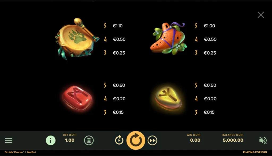Spin the reels with orange button
Screen dimensions: 272x156
[136, 140]
